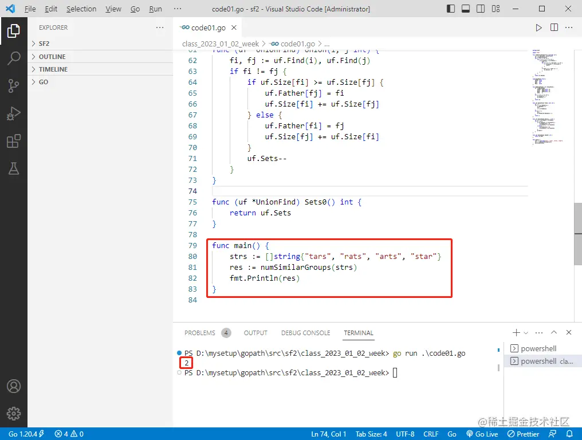Open the overflow menu ellipsis in menu bar

pyautogui.click(x=178, y=9)
